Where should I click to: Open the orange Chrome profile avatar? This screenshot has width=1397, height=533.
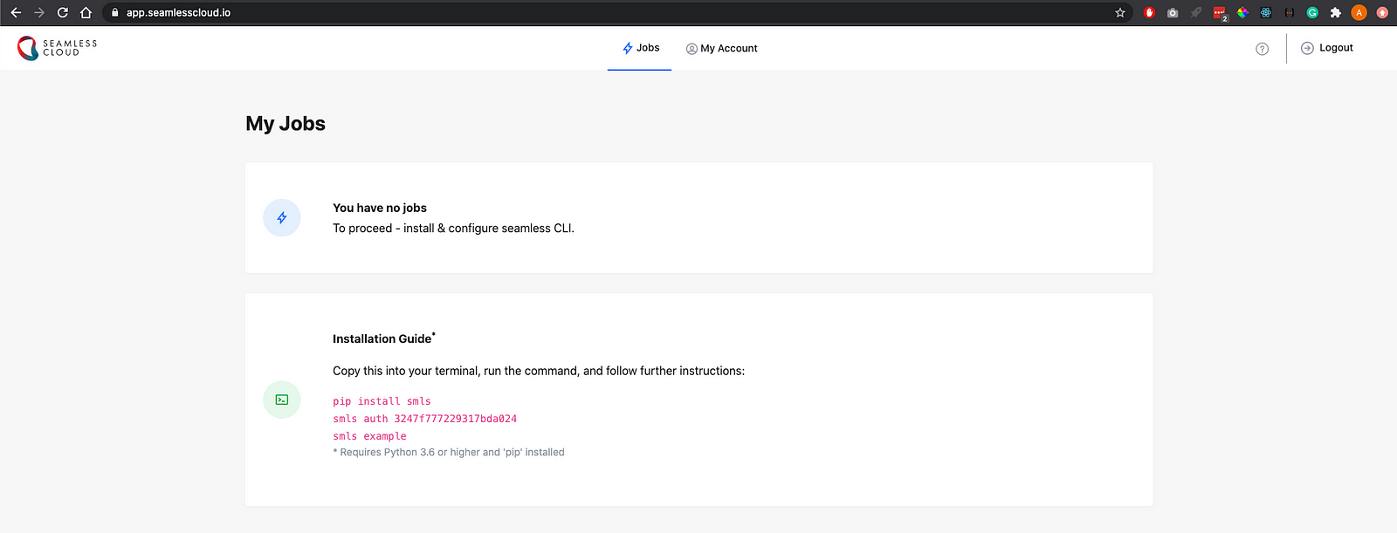pos(1359,12)
